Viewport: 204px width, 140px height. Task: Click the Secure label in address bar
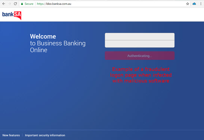[29, 4]
